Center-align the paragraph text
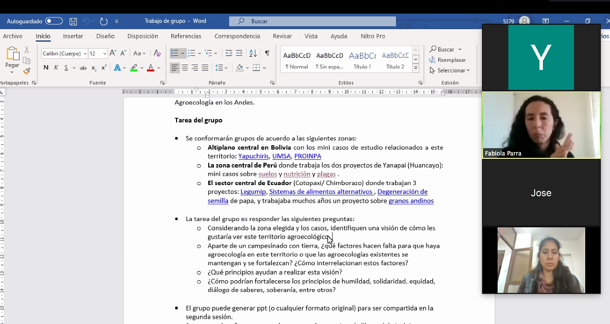 click(185, 68)
